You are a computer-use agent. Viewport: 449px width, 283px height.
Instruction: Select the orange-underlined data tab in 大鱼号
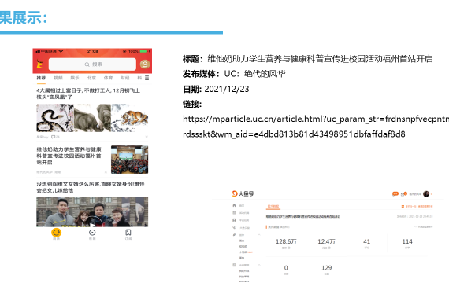273,207
